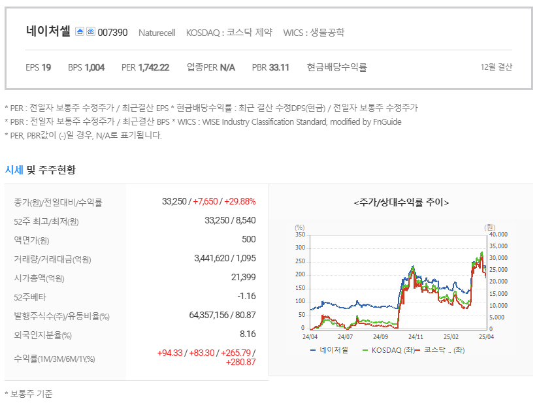Select the stock code 007390
The width and height of the screenshot is (539, 405).
pyautogui.click(x=112, y=33)
